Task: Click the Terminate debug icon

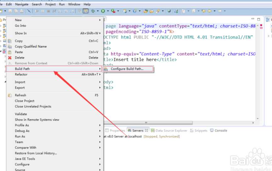Action: pos(48,11)
